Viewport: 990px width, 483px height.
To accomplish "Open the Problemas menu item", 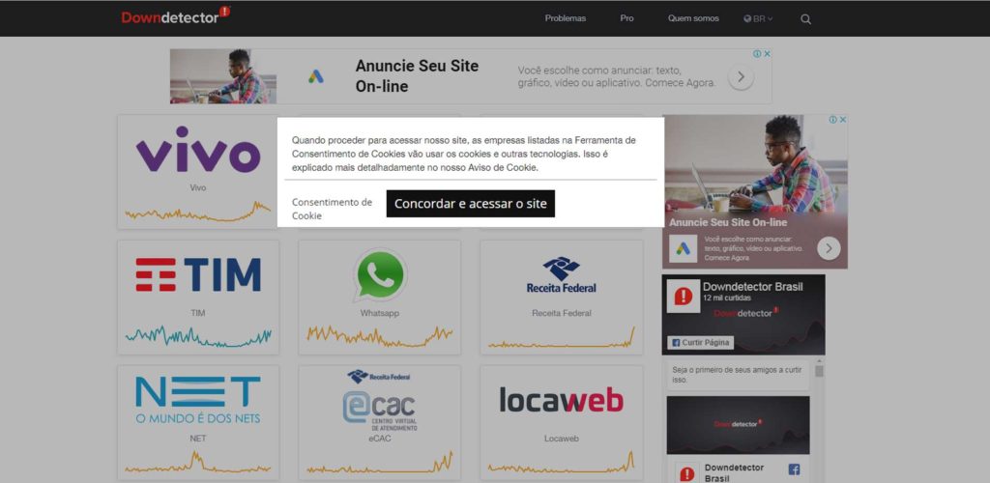I will [x=565, y=19].
